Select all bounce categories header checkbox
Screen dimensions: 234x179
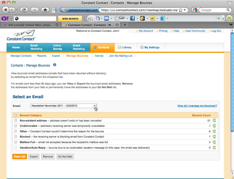[16, 115]
